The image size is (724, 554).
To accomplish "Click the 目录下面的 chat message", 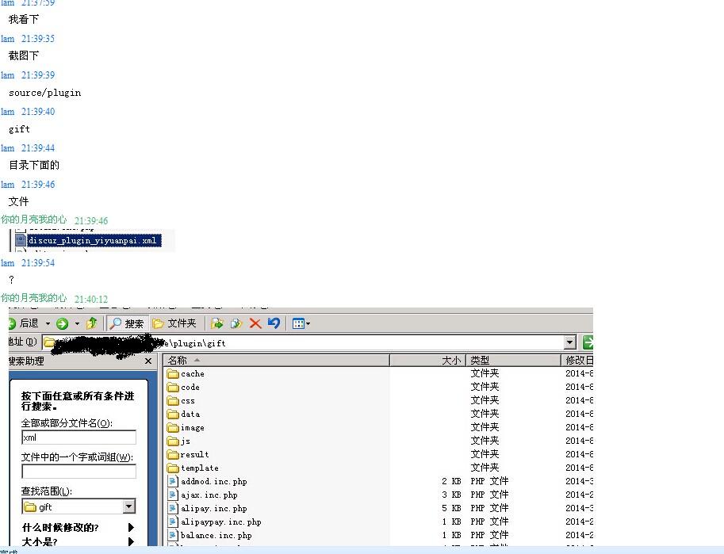I will point(34,165).
